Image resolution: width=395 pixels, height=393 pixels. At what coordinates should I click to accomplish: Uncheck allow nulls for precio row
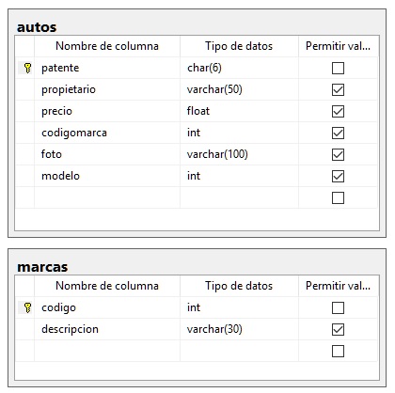(x=338, y=111)
